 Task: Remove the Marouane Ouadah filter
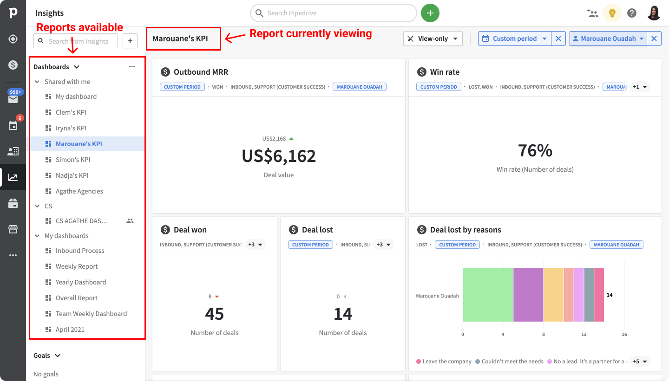(x=654, y=39)
